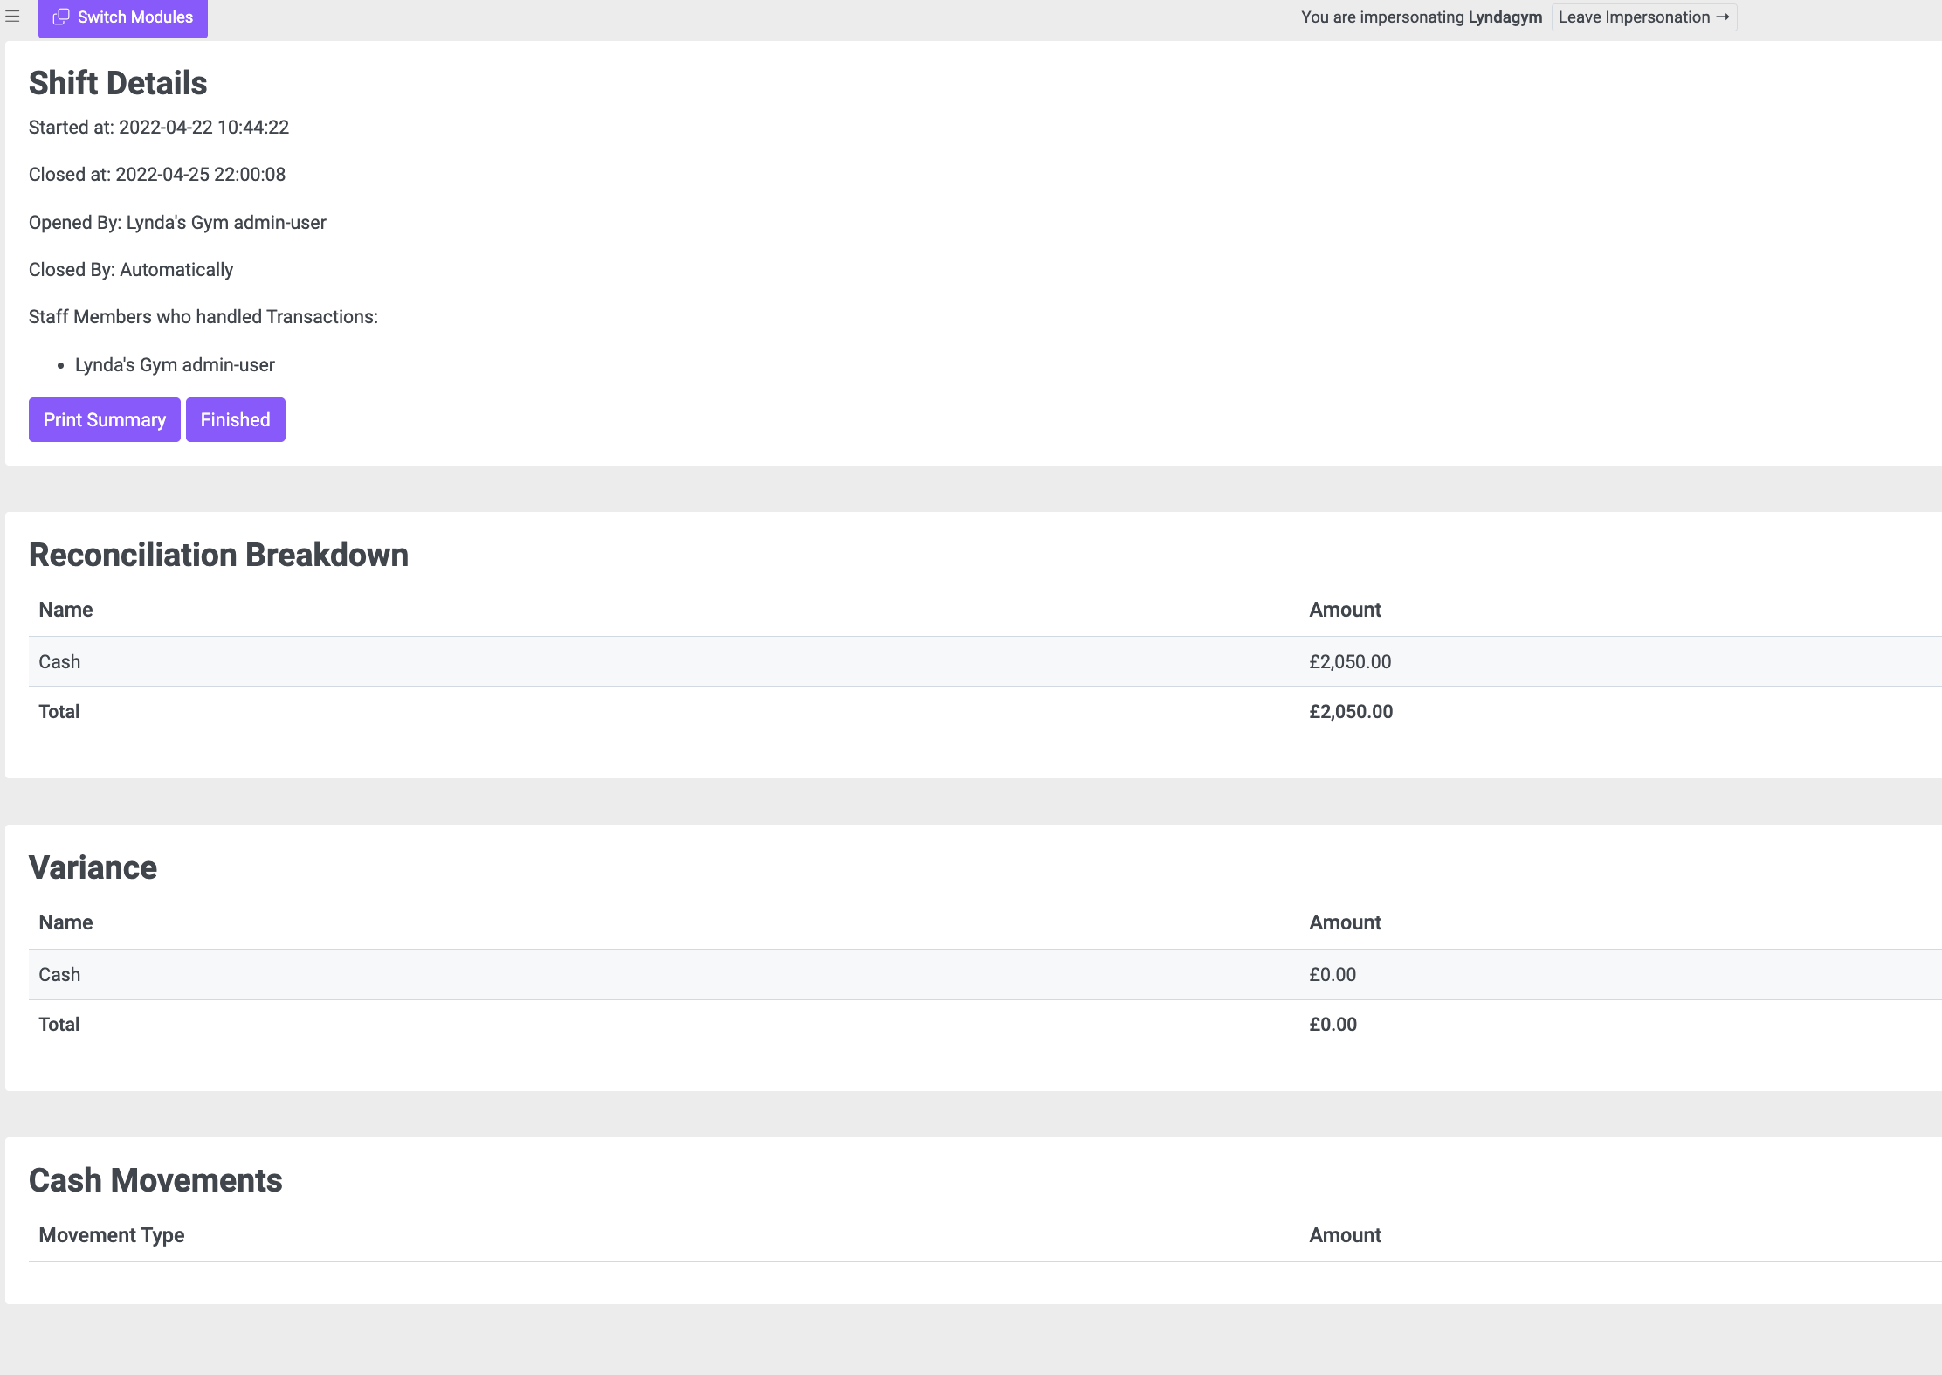
Task: Click the 'You are impersonating Lyndagym' text
Action: 1422,17
